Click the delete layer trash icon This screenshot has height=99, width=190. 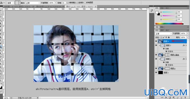tap(185, 97)
